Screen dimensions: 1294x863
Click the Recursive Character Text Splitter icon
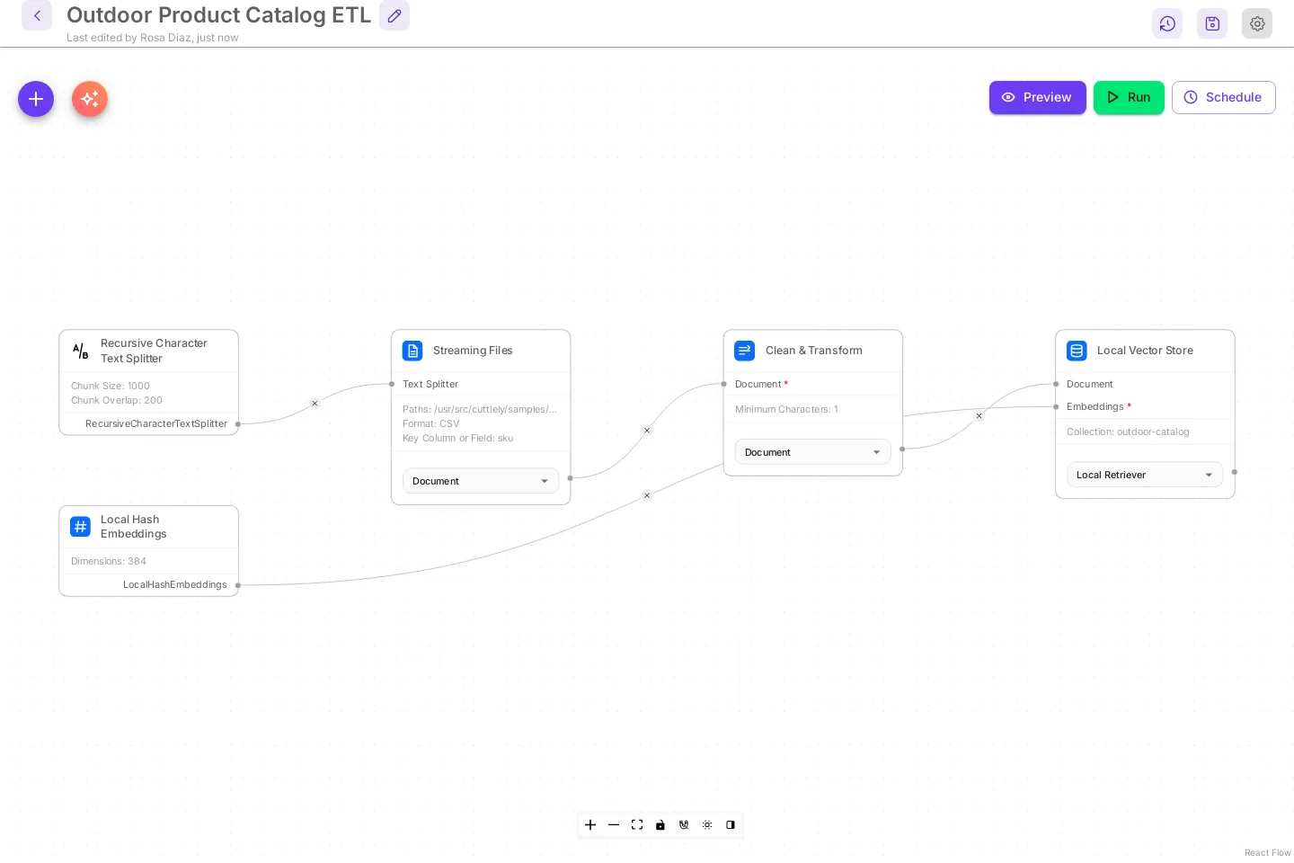coord(81,351)
